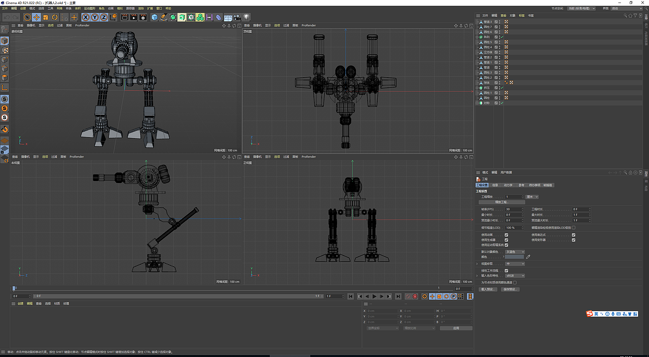Toggle 使用动画 checkbox
Screen dimensions: 649x357
pos(507,235)
